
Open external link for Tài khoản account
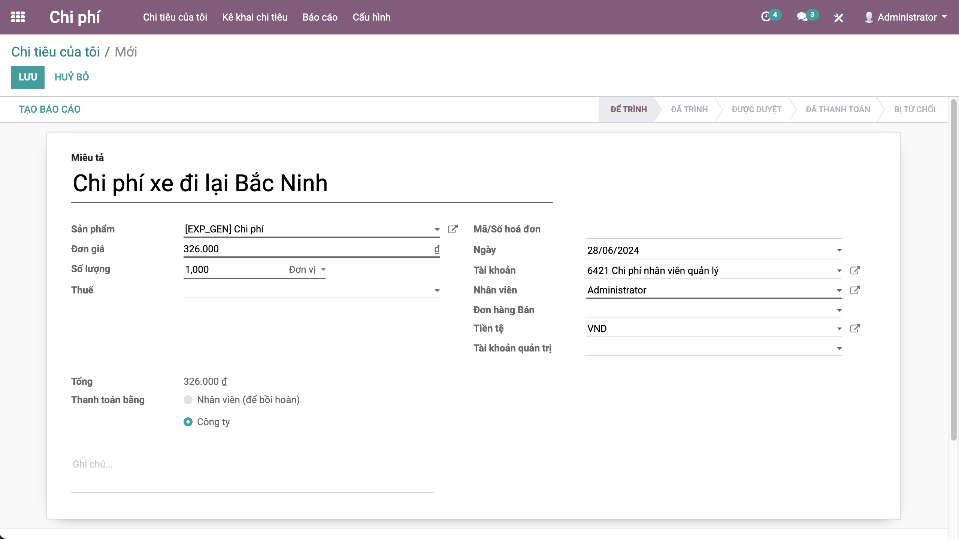click(x=855, y=270)
